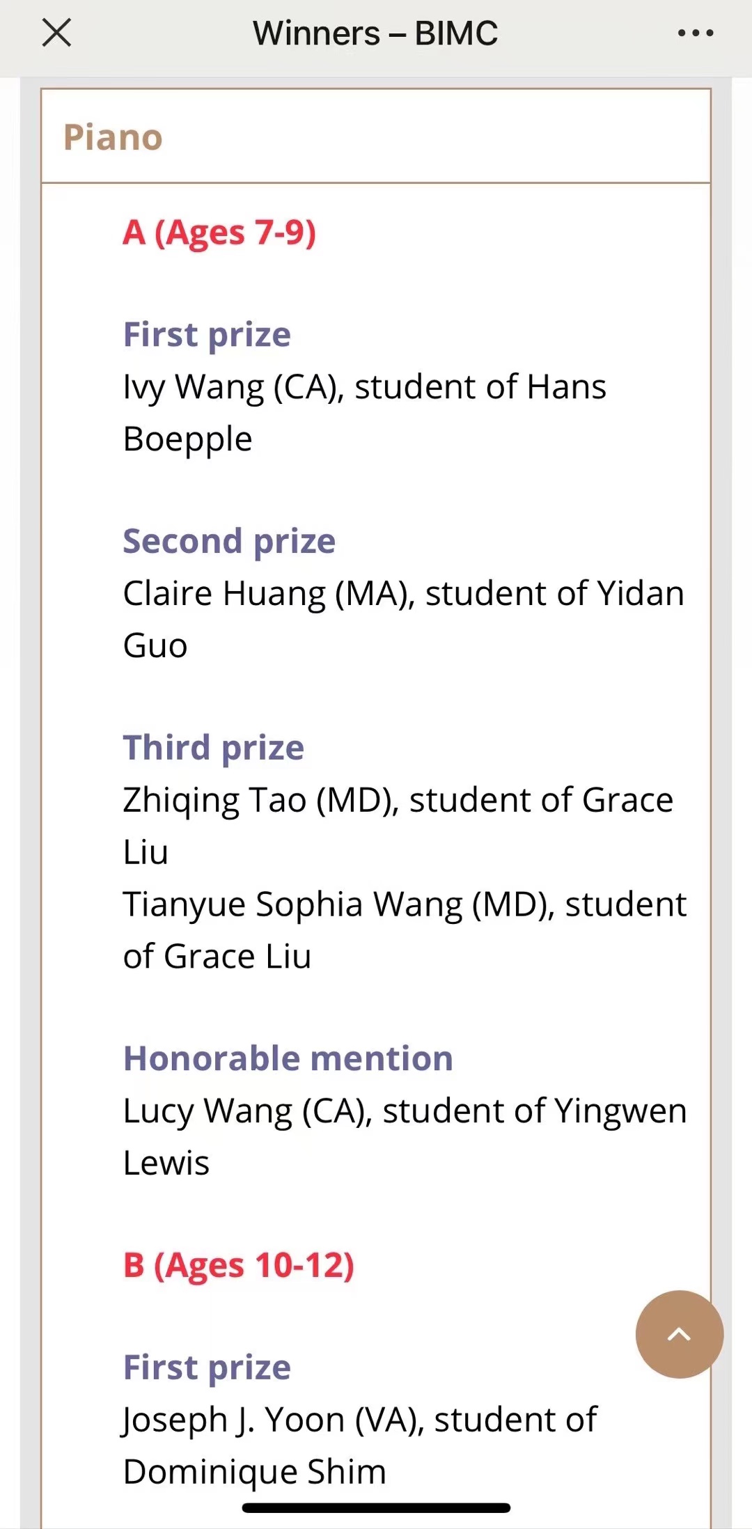Tap the Honorable mention heading
This screenshot has width=752, height=1529.
tap(288, 1059)
